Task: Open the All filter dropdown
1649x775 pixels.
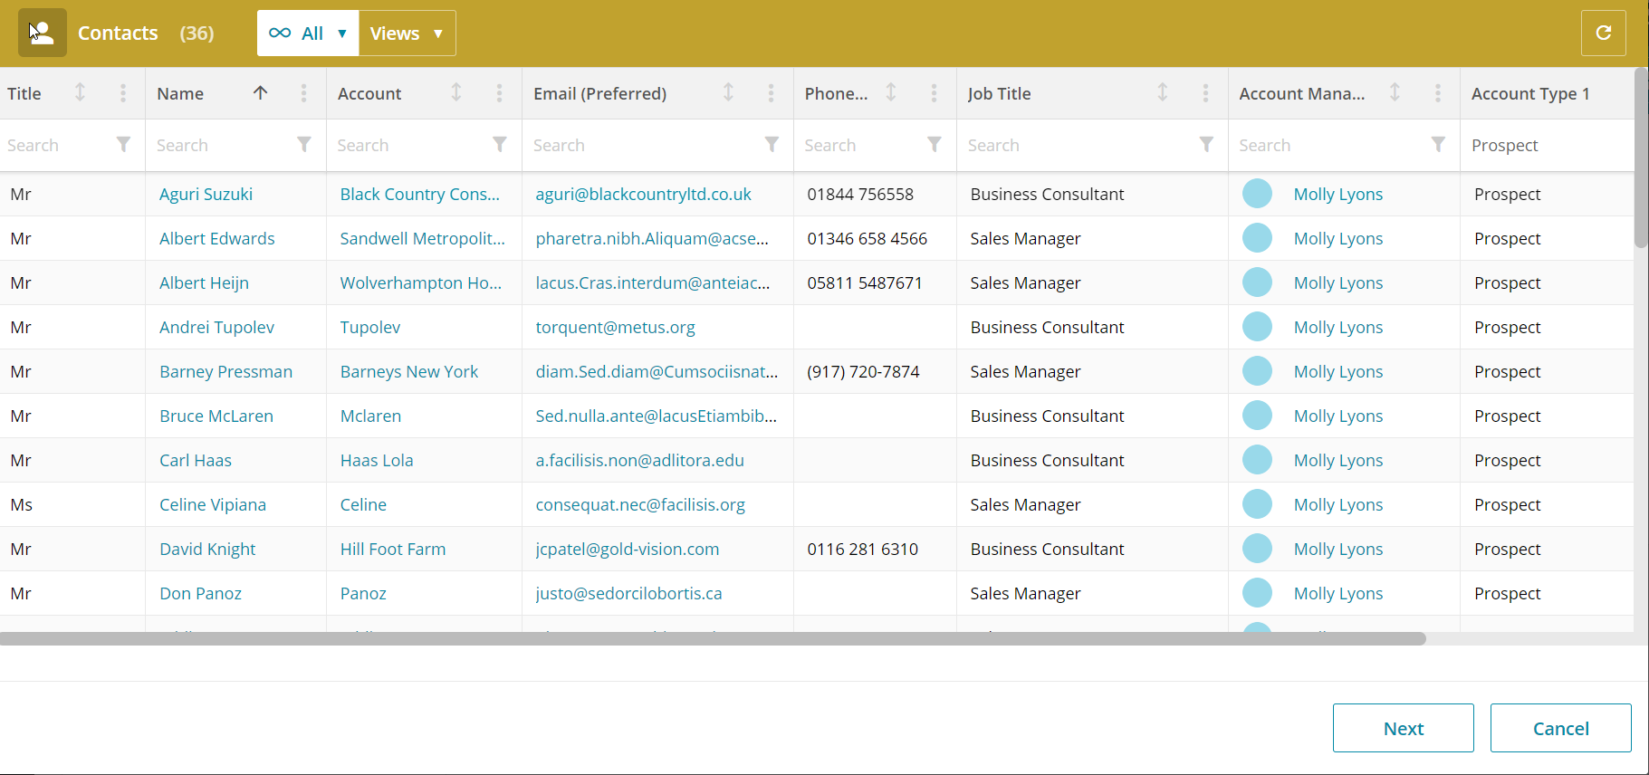Action: [x=308, y=33]
